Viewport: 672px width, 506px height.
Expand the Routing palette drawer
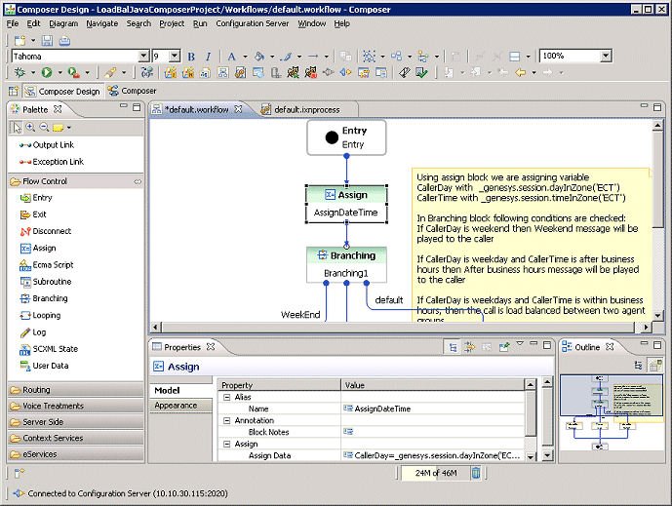75,390
